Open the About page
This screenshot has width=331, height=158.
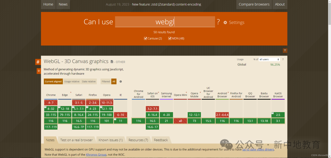tap(280, 4)
